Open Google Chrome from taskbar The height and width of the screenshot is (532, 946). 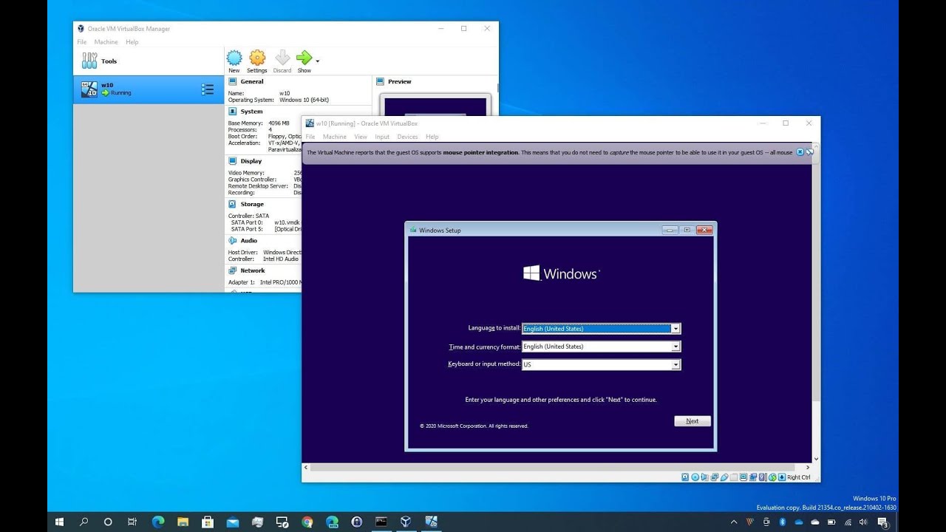point(307,522)
